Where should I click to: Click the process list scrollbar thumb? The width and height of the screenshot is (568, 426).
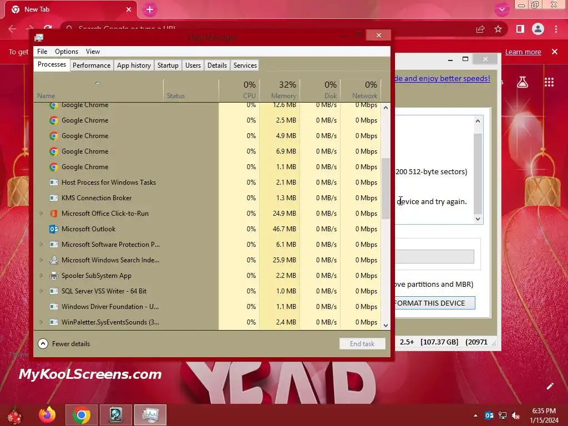point(386,189)
